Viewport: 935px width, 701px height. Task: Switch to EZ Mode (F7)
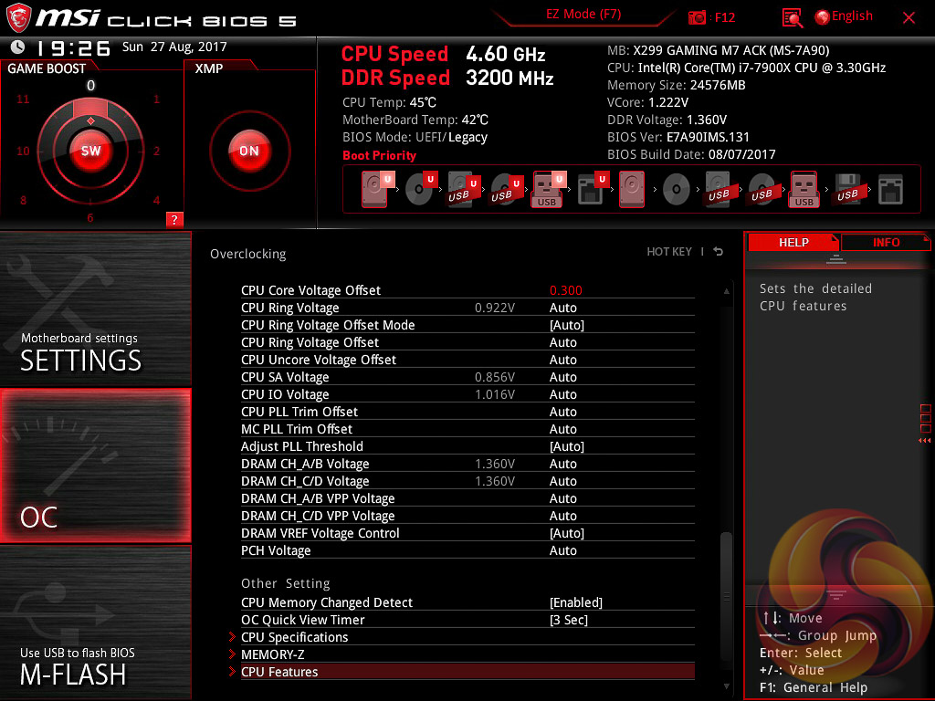(583, 14)
